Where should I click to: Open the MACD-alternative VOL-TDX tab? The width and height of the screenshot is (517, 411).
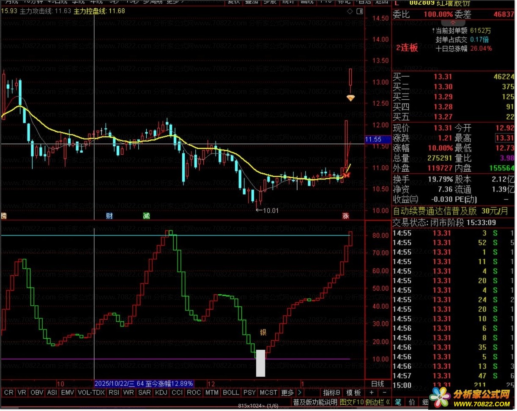(x=92, y=392)
